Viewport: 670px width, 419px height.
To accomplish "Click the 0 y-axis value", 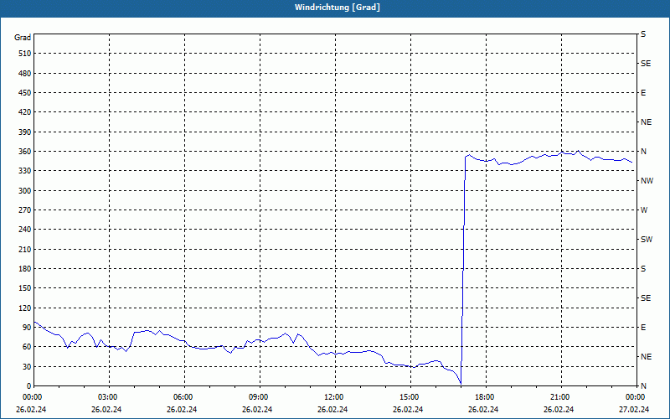I will (x=29, y=386).
